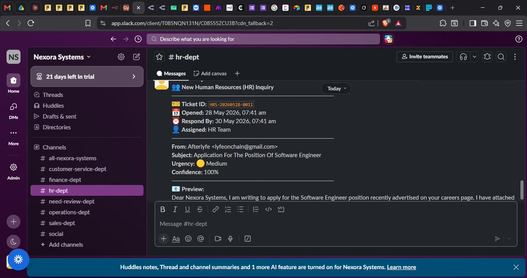The height and width of the screenshot is (278, 527).
Task: Mention someone with the @ icon
Action: click(x=201, y=238)
